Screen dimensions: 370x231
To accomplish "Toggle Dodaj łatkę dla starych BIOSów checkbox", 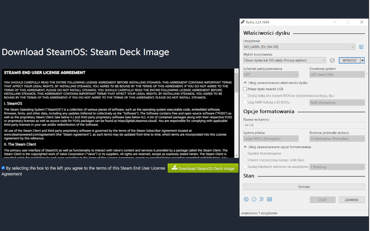I will click(x=245, y=95).
